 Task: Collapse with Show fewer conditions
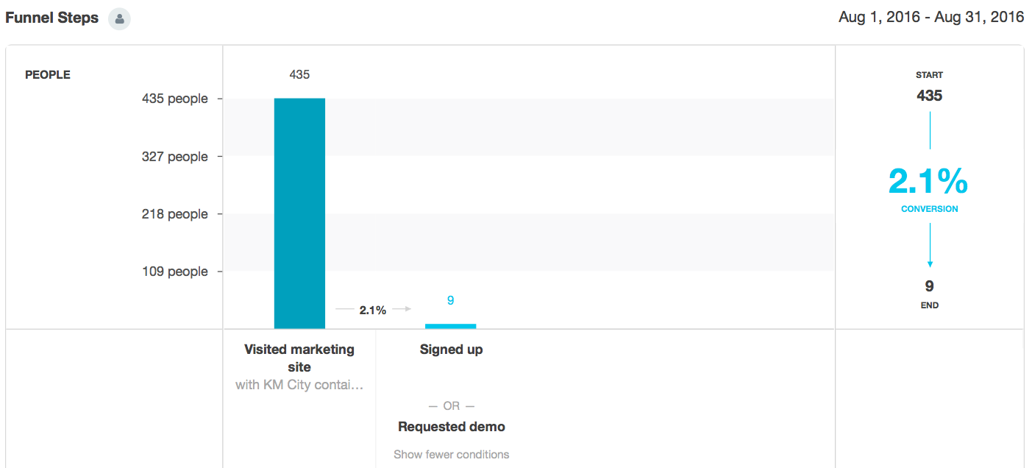pyautogui.click(x=451, y=455)
